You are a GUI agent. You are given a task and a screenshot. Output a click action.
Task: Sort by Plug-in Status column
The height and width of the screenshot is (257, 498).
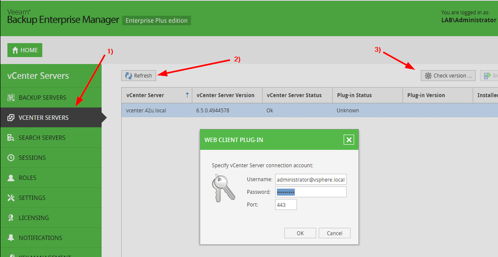pos(368,95)
